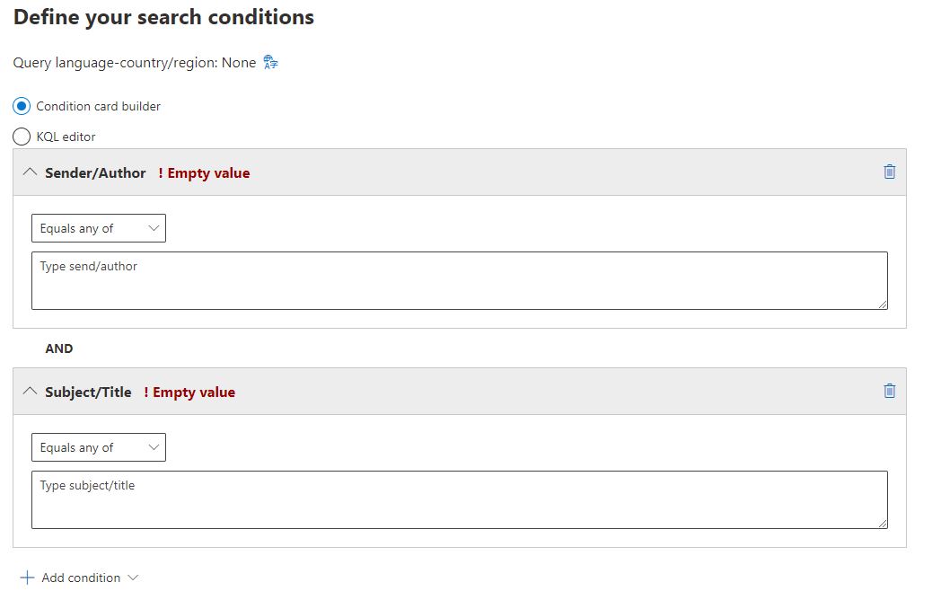Screen dimensions: 932x591
Task: Click the Subject/Title card header title
Action: click(88, 393)
